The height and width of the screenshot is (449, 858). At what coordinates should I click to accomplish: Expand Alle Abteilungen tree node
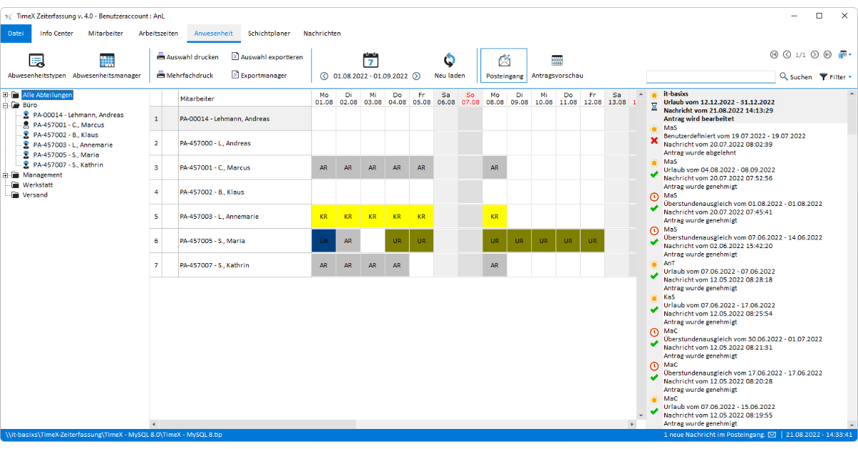click(6, 94)
